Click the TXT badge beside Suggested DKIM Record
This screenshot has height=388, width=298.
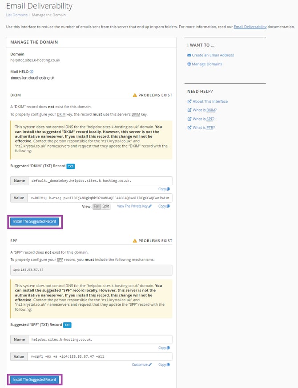71,166
